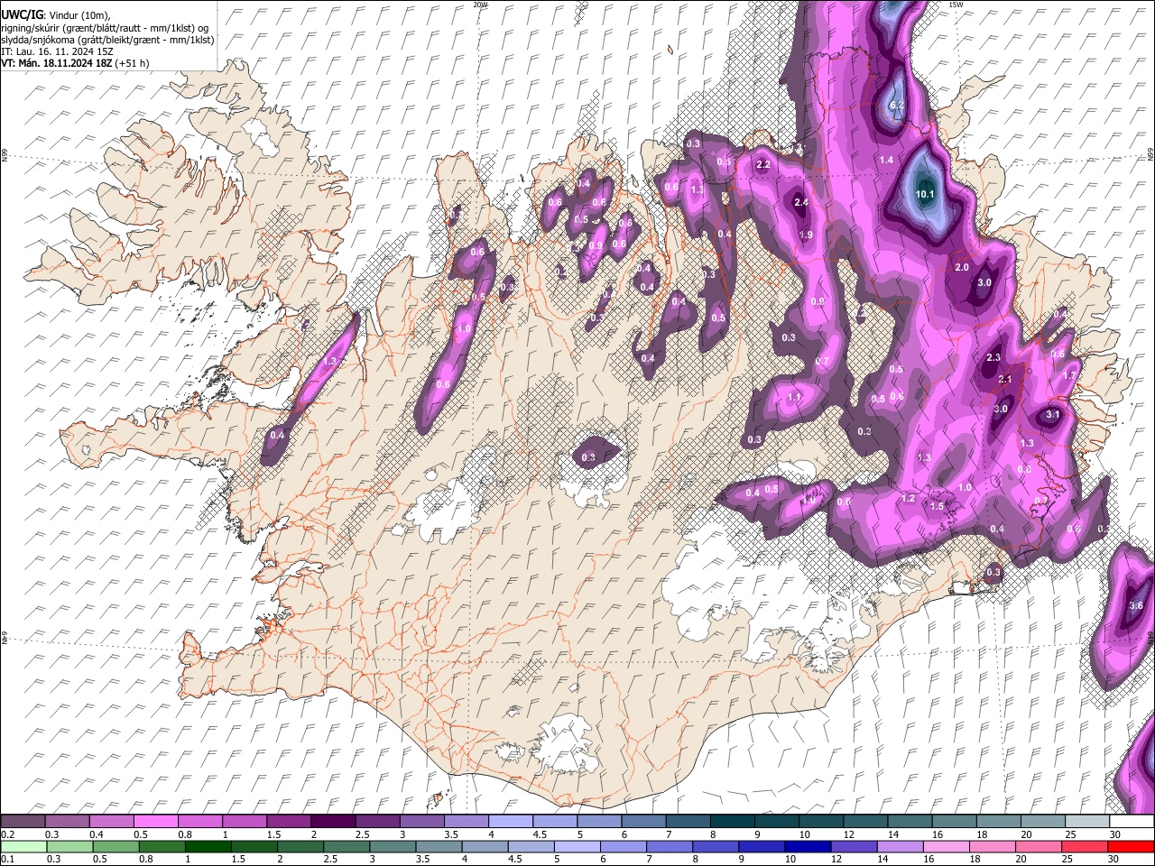Click lower legend violet swatch starting at 14
This screenshot has height=866, width=1155.
point(901,846)
